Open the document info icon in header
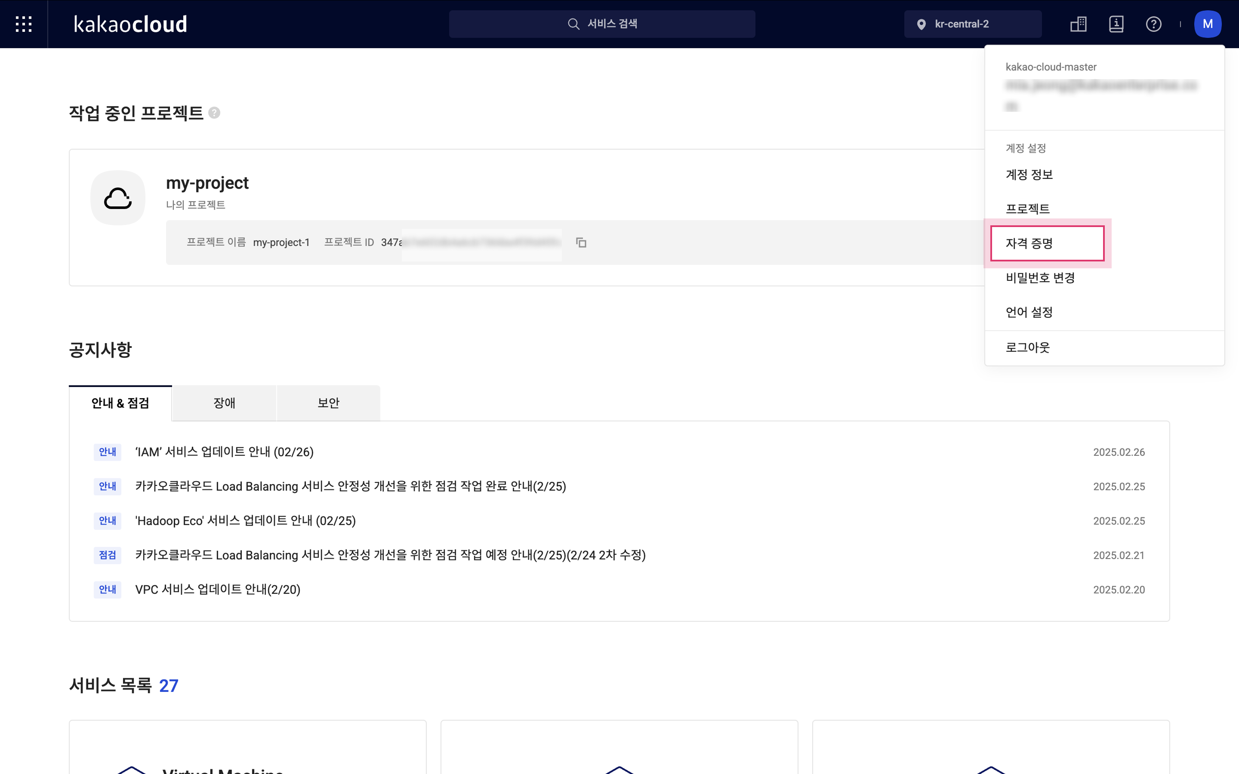Image resolution: width=1239 pixels, height=774 pixels. coord(1116,24)
